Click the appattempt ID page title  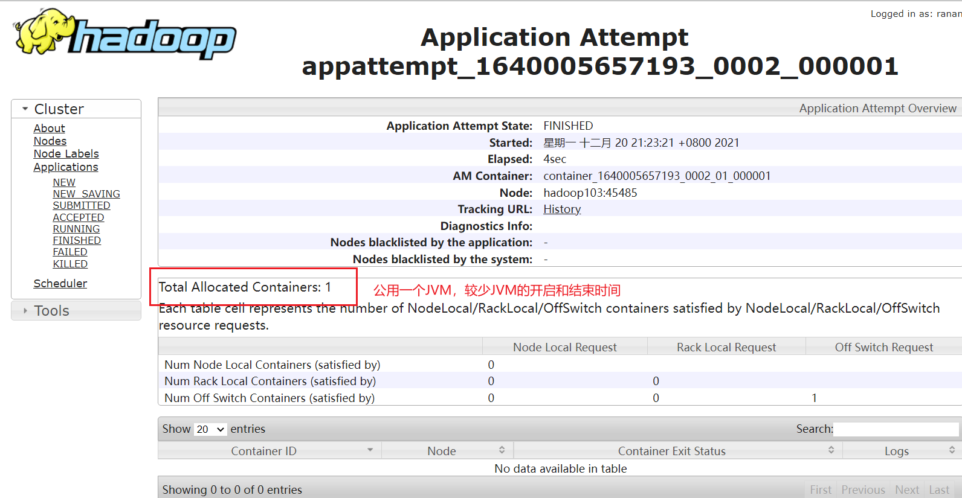click(600, 66)
